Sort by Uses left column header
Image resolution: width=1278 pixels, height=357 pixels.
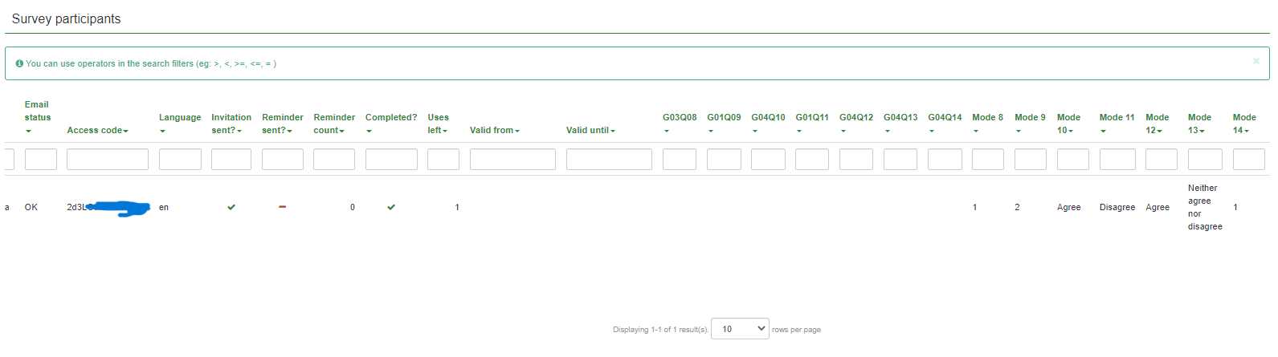click(x=438, y=124)
